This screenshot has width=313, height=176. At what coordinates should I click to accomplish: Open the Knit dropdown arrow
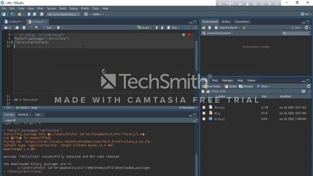pos(53,28)
